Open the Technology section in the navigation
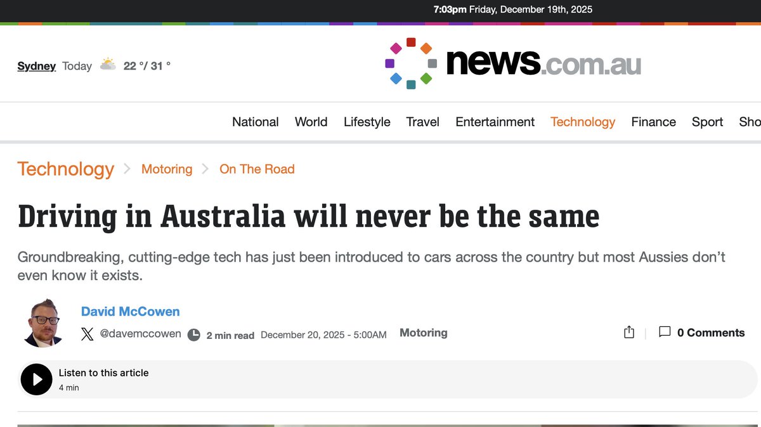The height and width of the screenshot is (427, 761). (582, 122)
